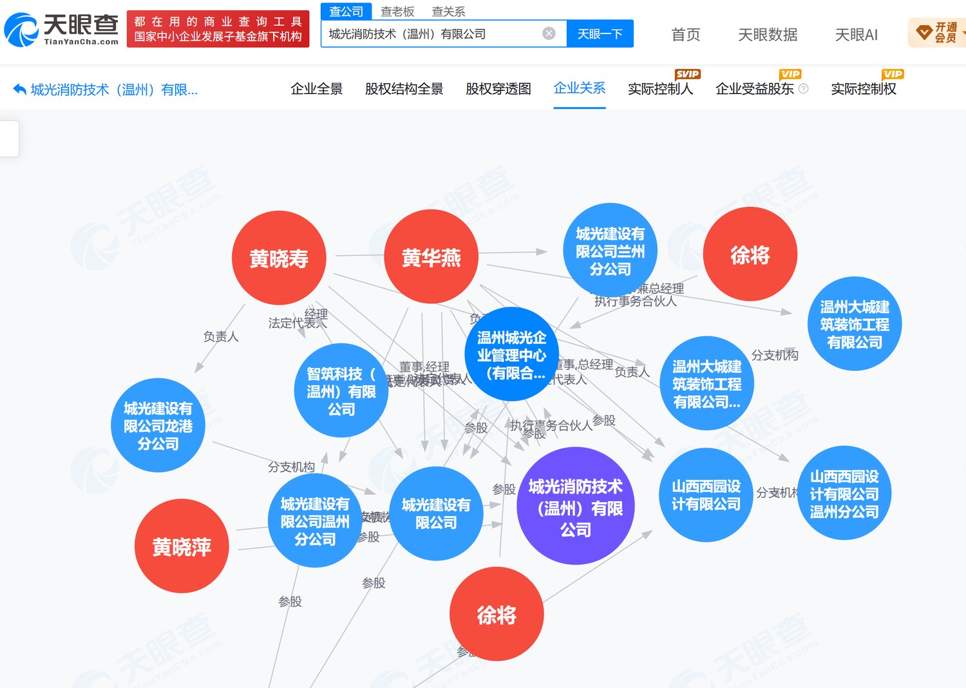Open the 首页 navigation link
Viewport: 966px width, 688px height.
(685, 34)
